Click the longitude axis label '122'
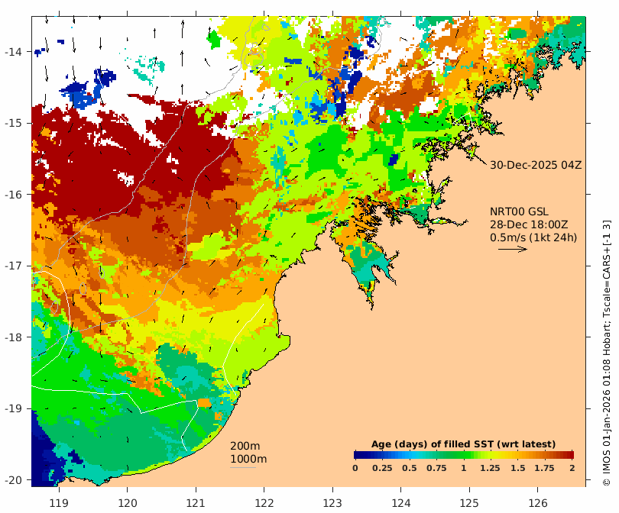The height and width of the screenshot is (513, 619). coord(264,503)
